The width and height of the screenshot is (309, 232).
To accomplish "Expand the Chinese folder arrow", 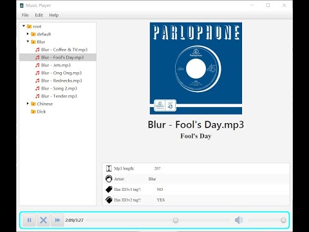I will click(28, 103).
